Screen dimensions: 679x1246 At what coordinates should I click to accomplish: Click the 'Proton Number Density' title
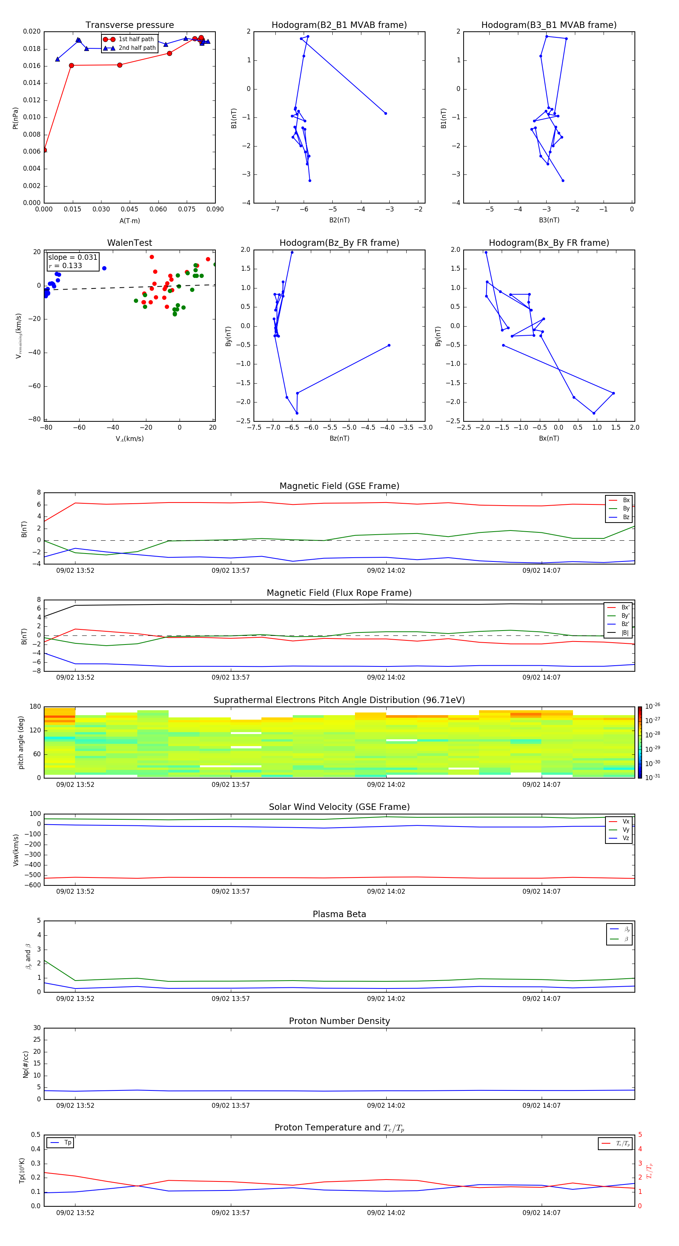[339, 1021]
